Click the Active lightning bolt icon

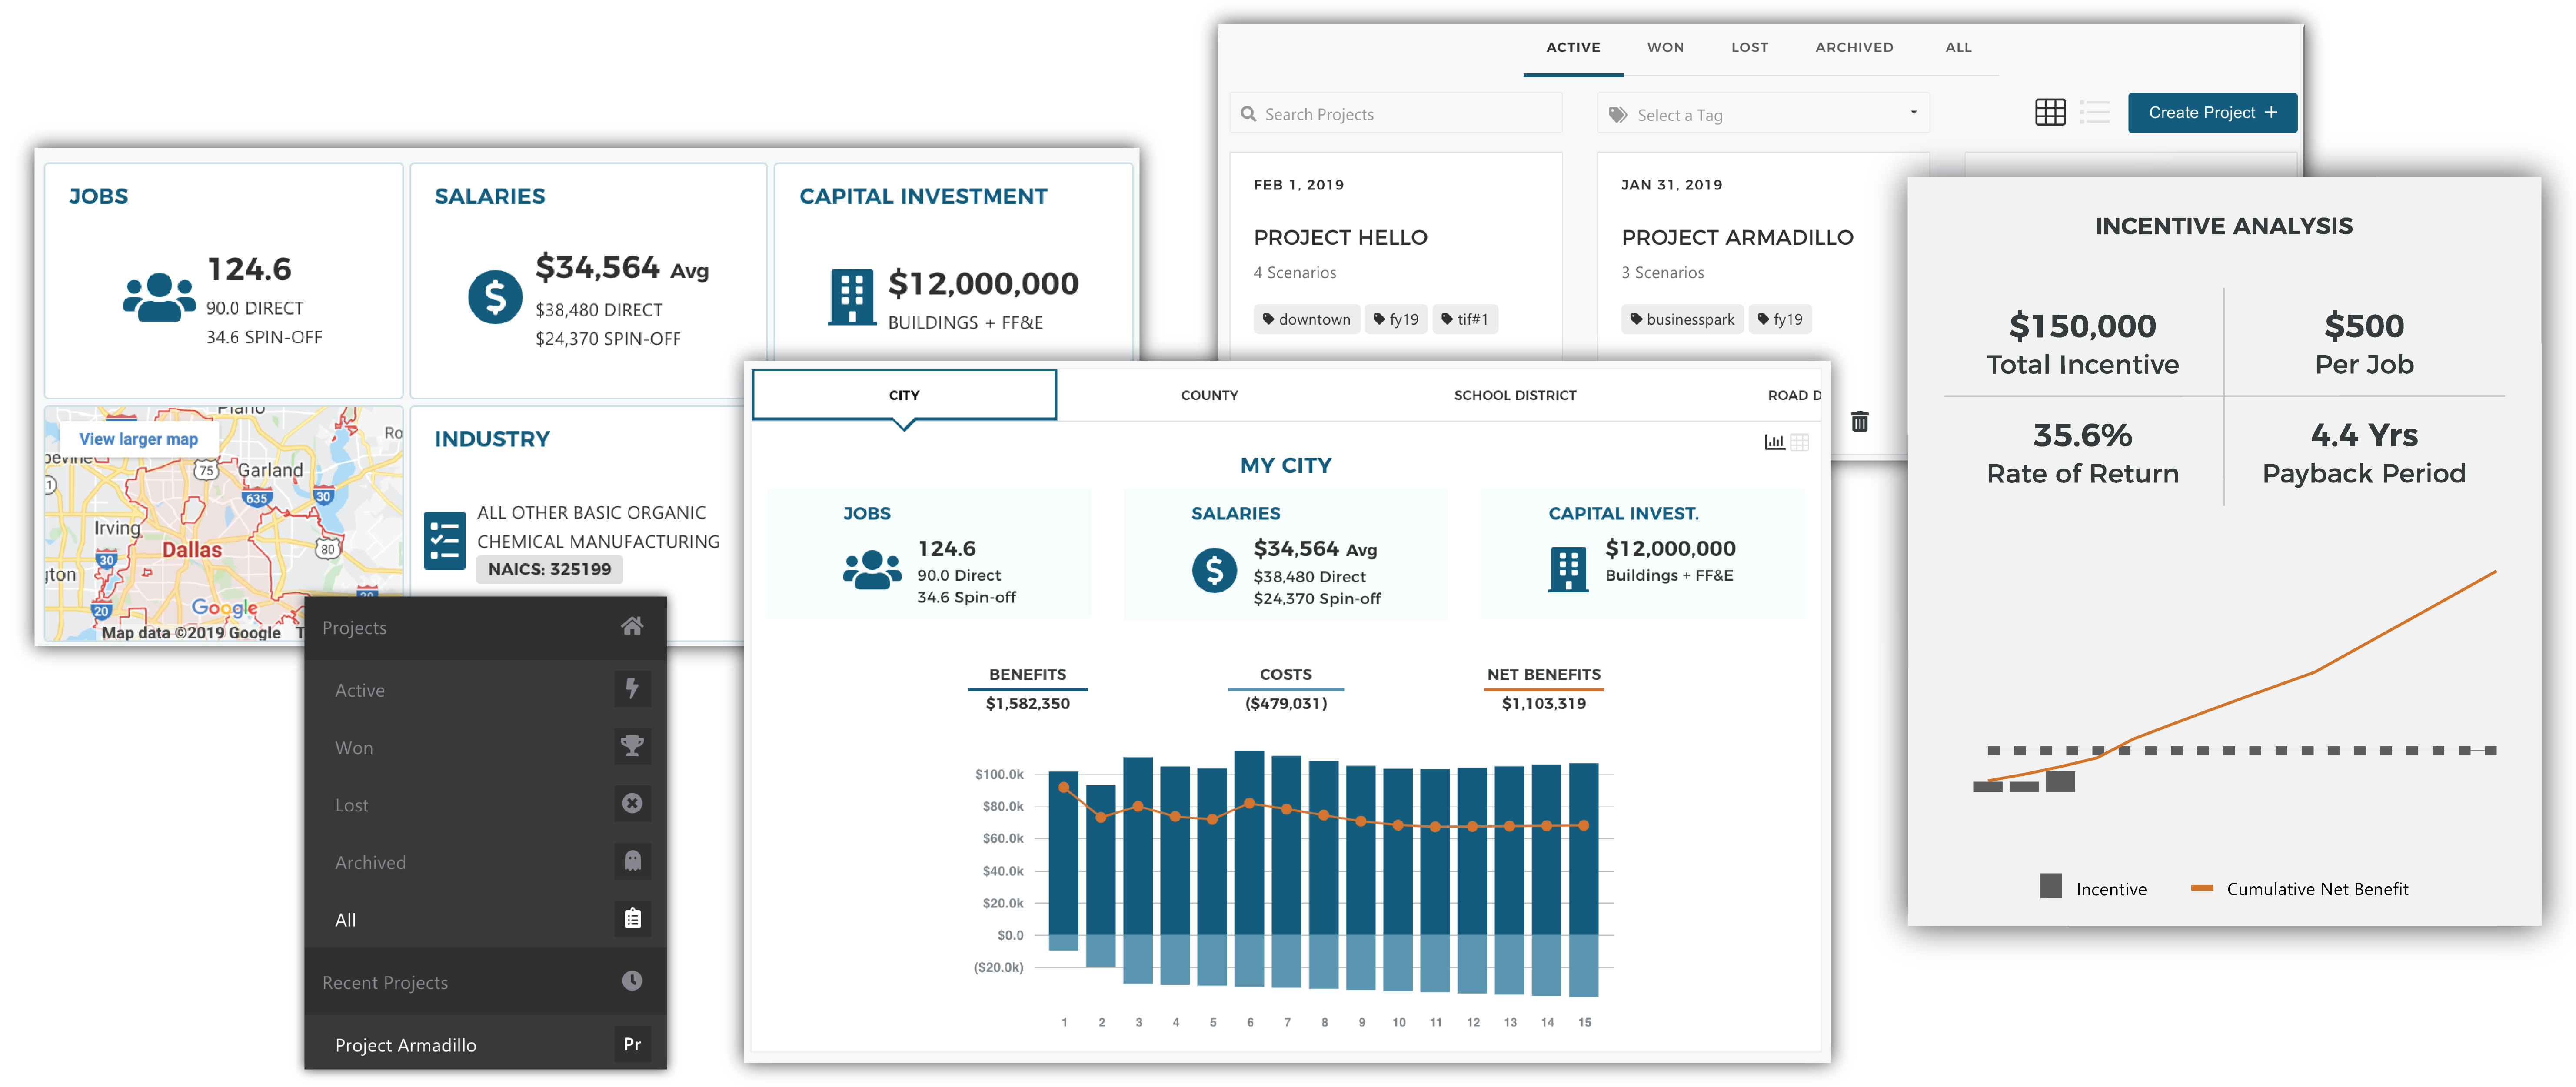coord(632,689)
